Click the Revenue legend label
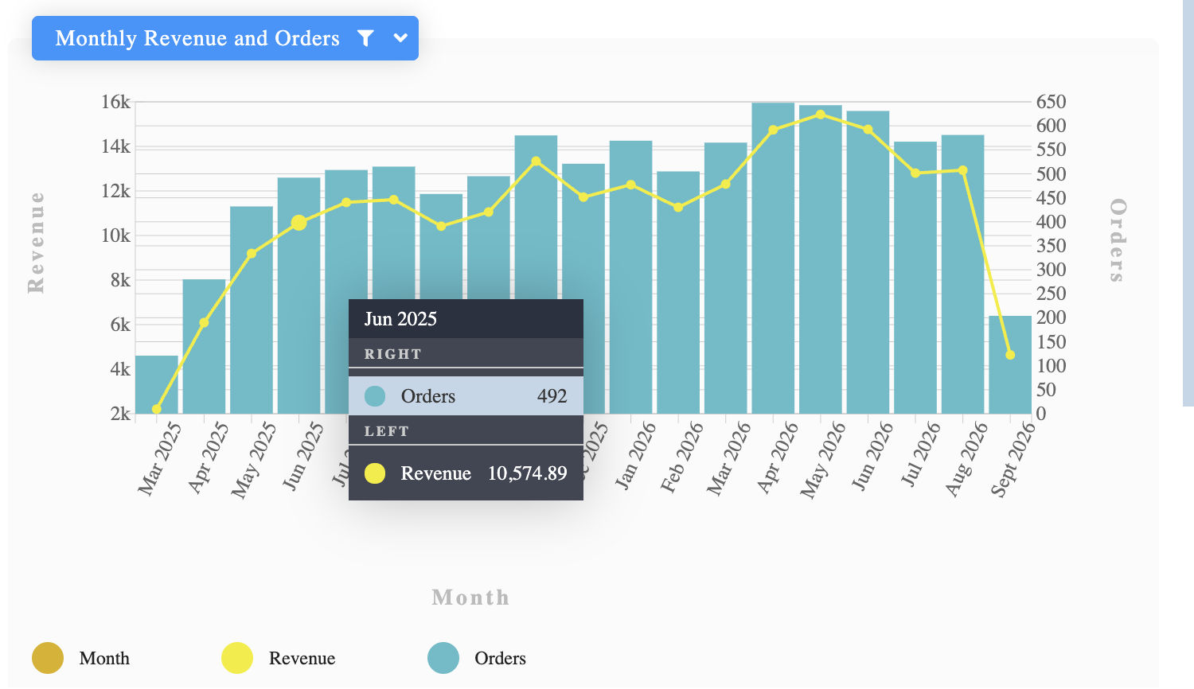1194x689 pixels. (x=302, y=658)
